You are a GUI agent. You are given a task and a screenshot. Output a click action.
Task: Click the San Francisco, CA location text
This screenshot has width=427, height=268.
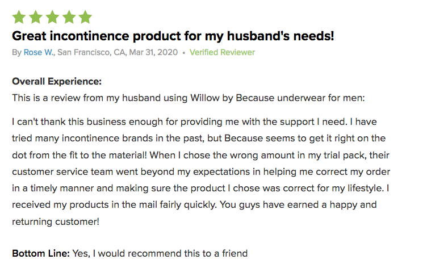pyautogui.click(x=92, y=52)
